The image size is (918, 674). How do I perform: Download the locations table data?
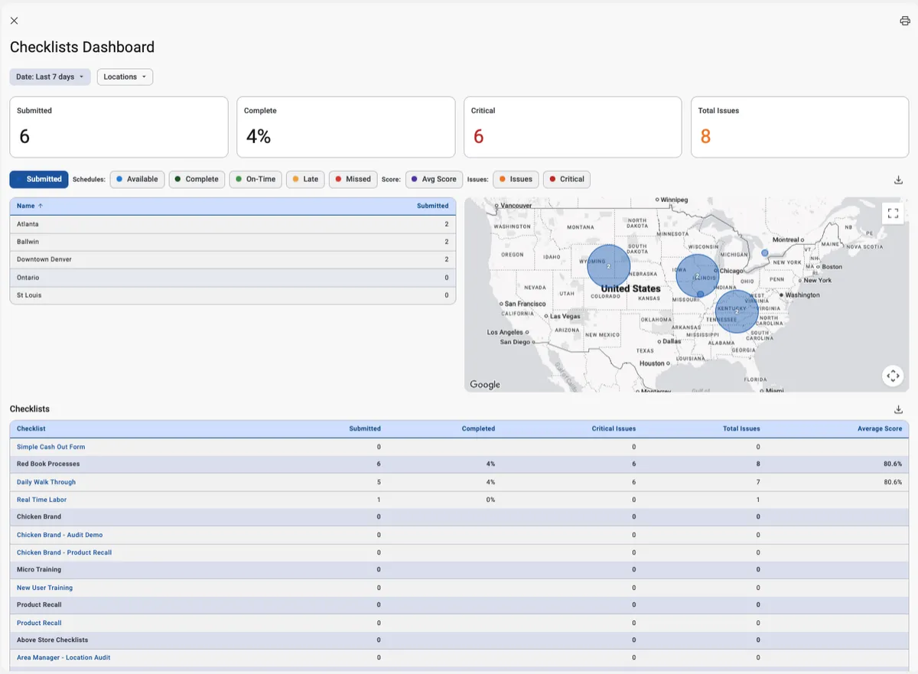[x=898, y=180]
